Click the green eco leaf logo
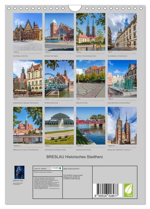 pos(128,190)
